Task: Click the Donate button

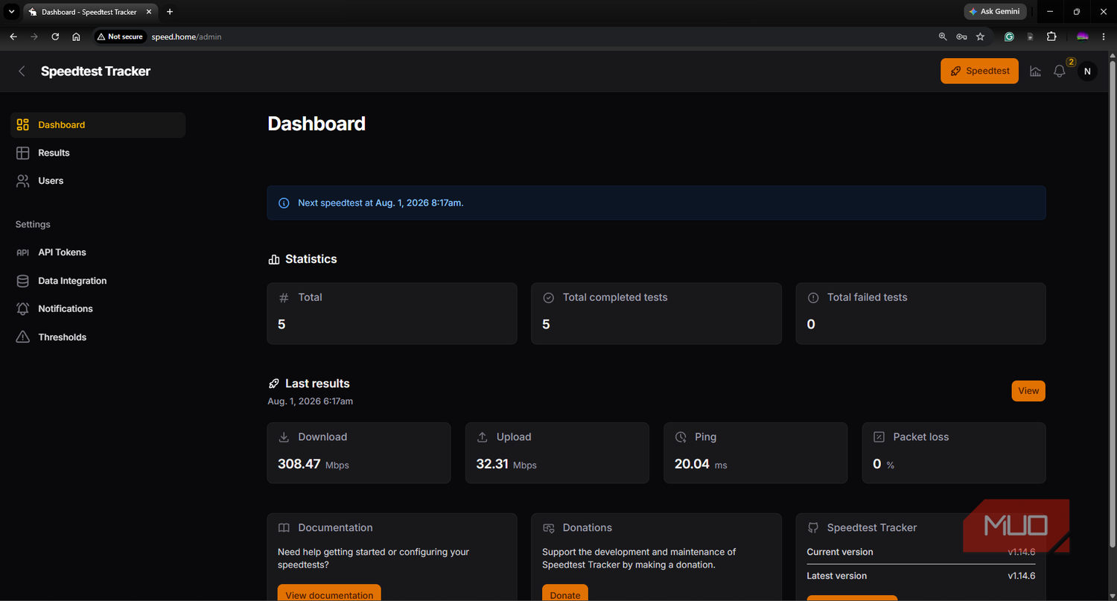Action: [x=565, y=593]
